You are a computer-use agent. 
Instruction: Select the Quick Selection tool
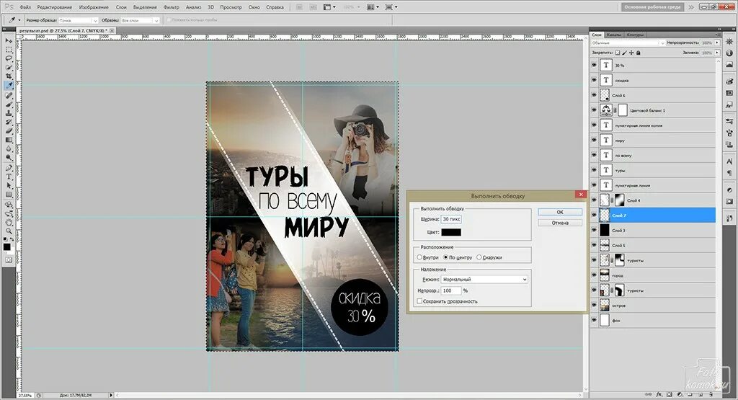tap(9, 68)
